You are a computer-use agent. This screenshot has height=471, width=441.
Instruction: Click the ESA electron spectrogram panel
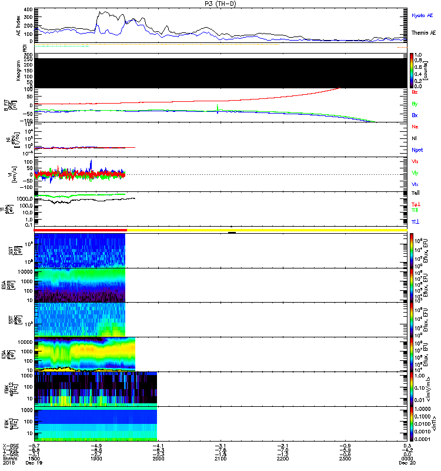[85, 354]
